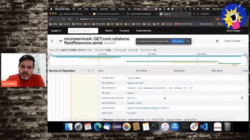Open the Facebook bookmarks folder
This screenshot has width=250, height=140.
[168, 24]
